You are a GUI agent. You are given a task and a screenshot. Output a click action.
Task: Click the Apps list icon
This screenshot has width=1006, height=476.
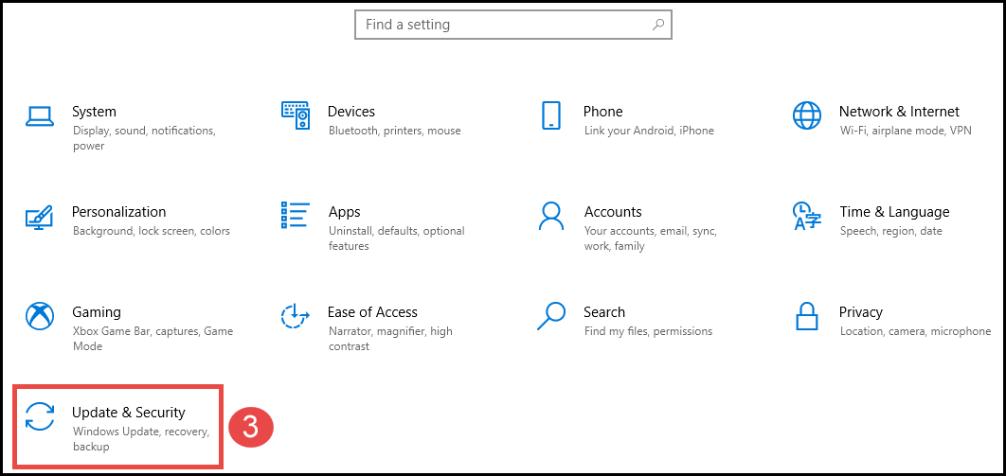tap(296, 215)
